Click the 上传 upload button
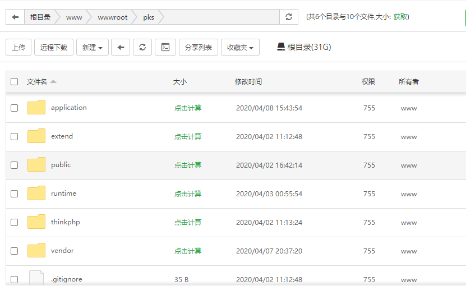The image size is (466, 295). (19, 47)
